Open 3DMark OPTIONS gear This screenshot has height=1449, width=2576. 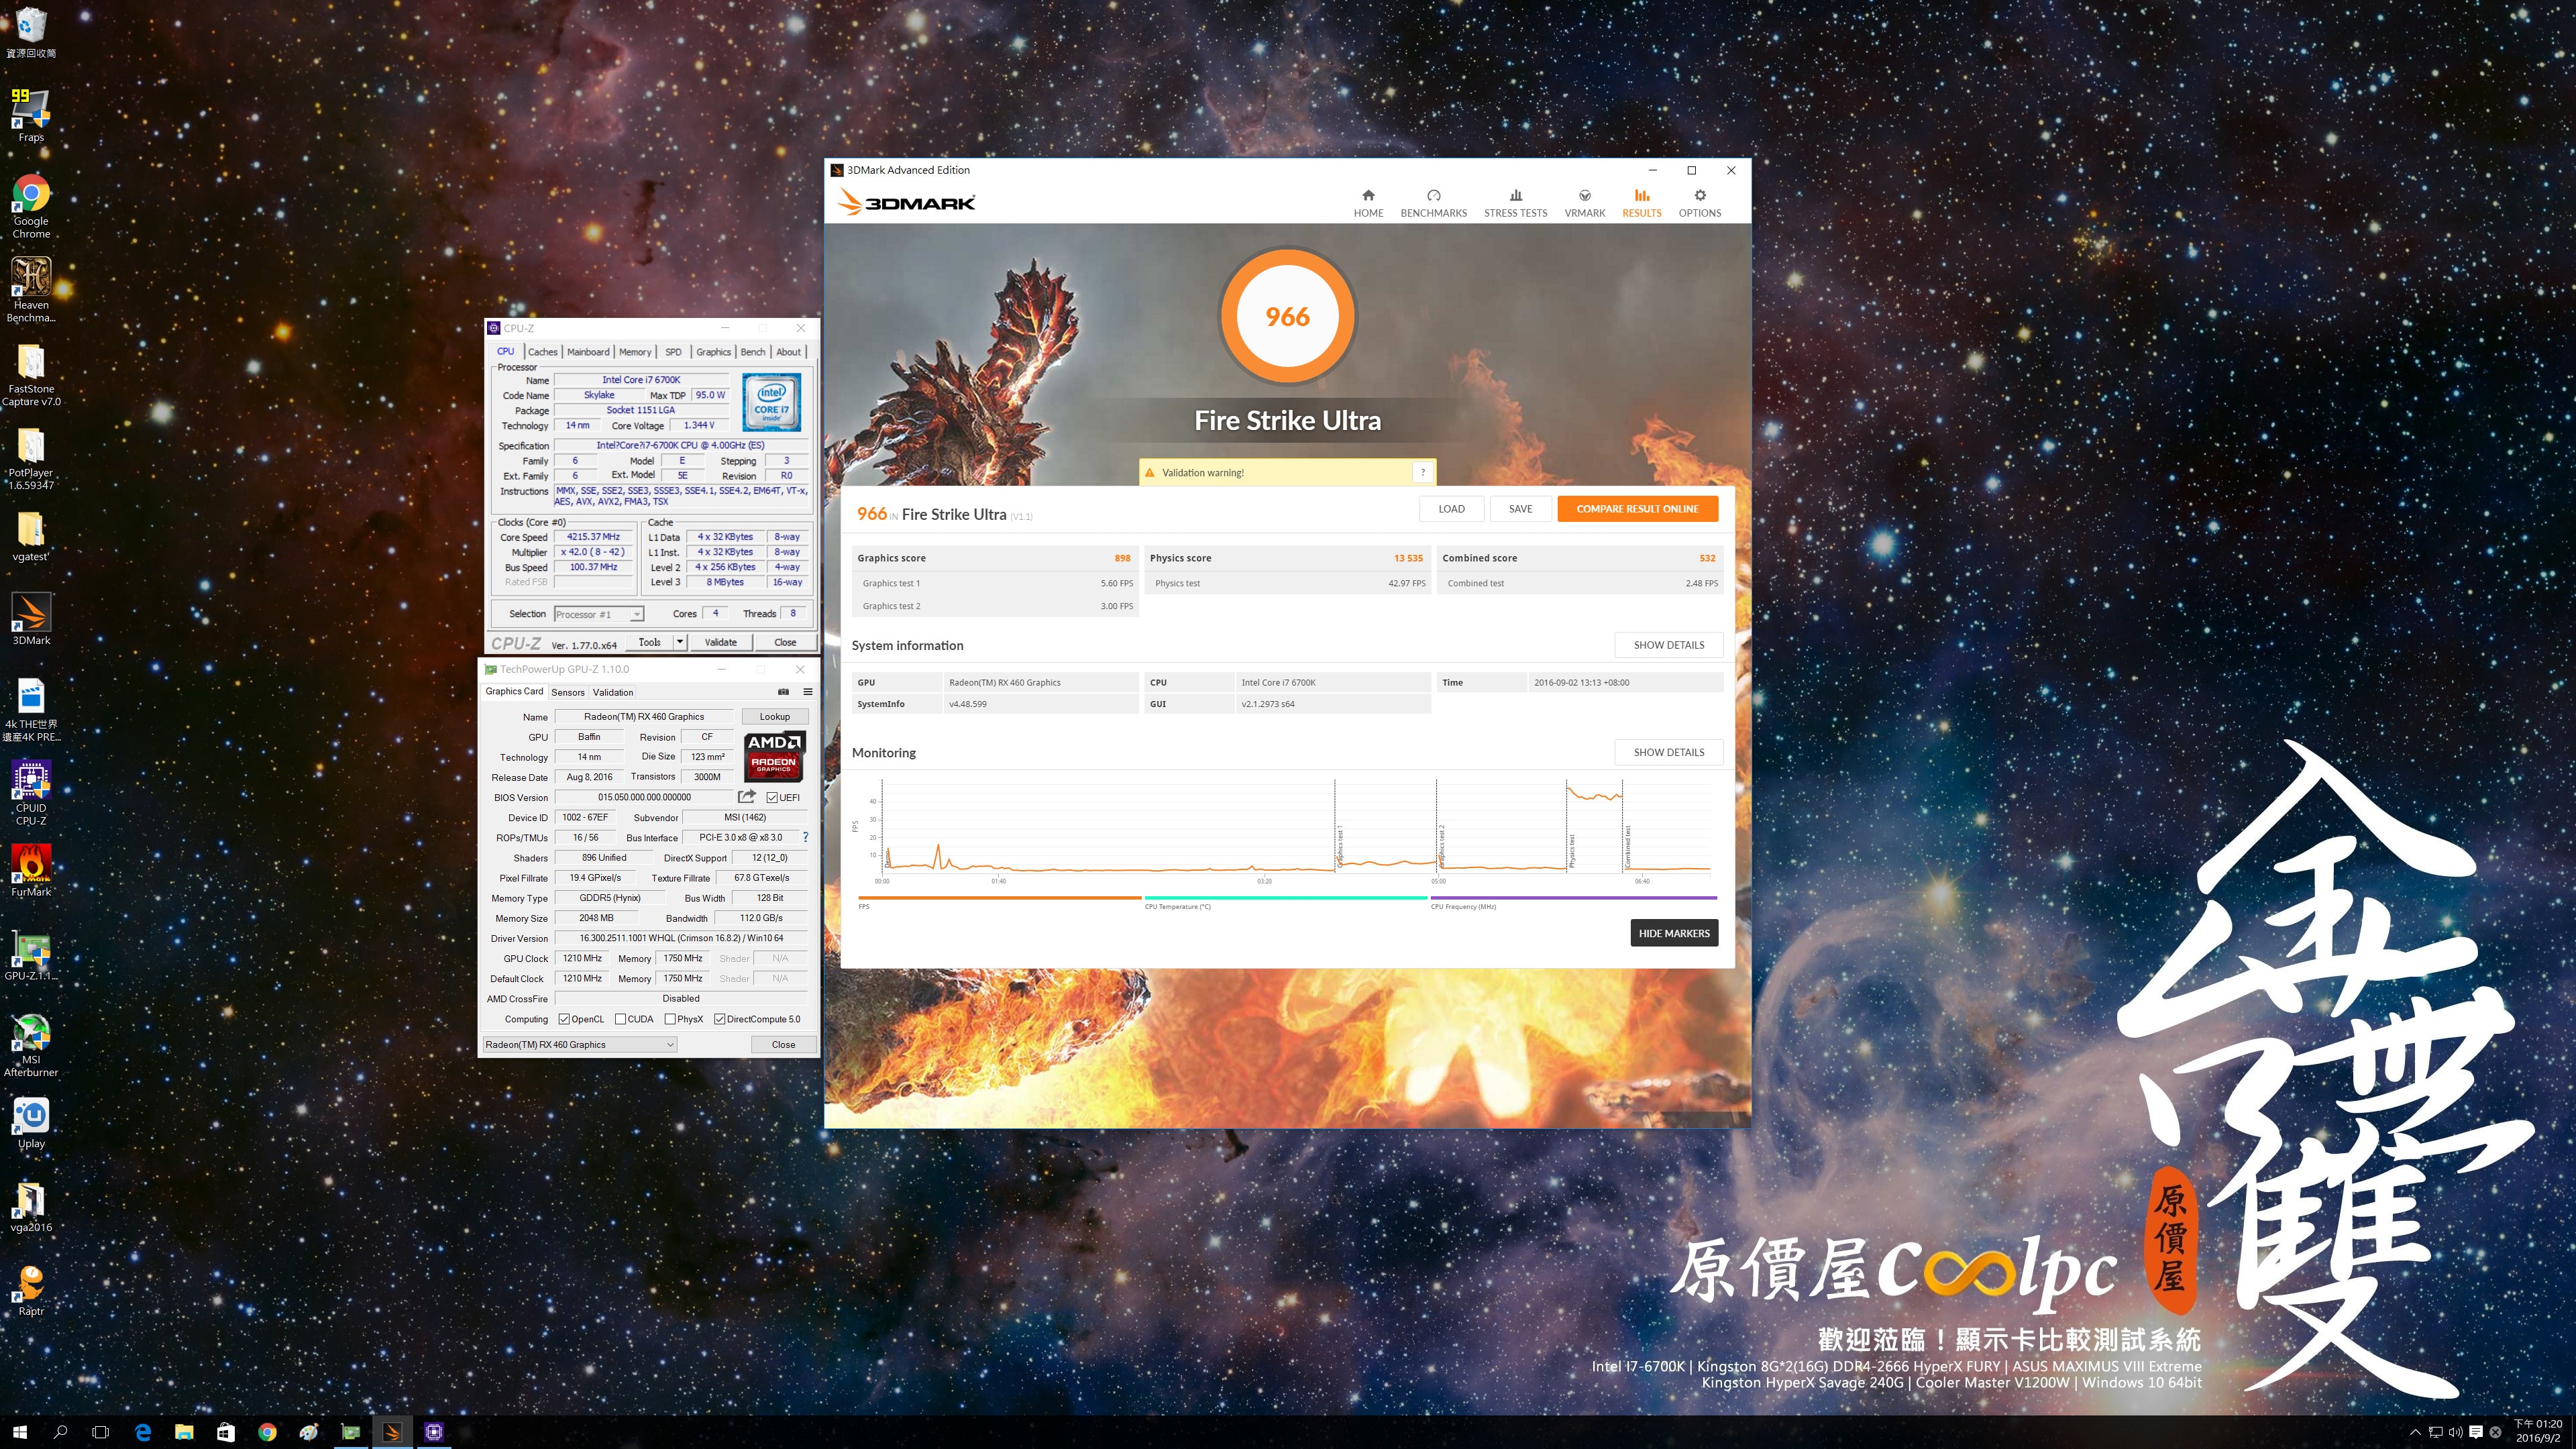(x=1699, y=203)
